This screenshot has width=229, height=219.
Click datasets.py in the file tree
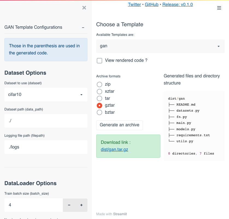[188, 111]
